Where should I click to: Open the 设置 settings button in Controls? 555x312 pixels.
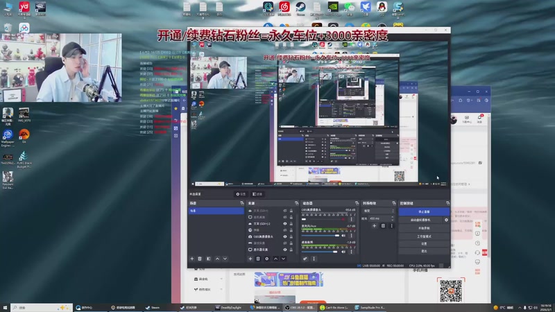(424, 244)
